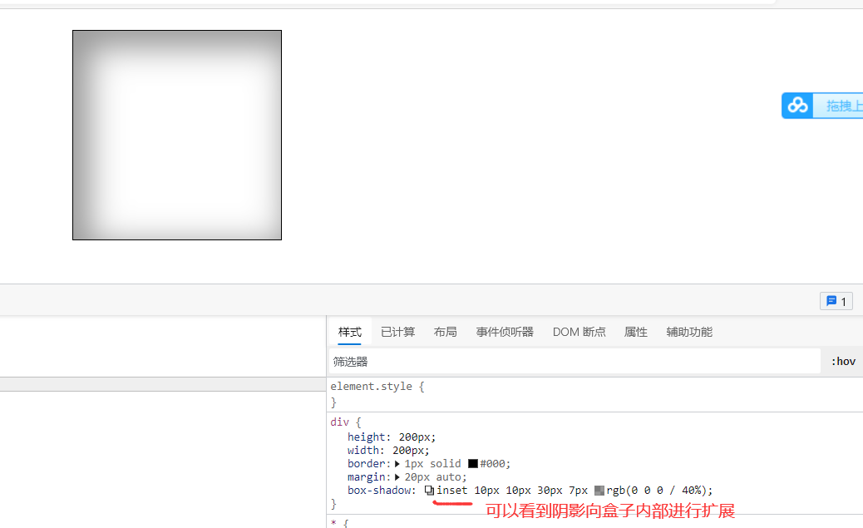The image size is (863, 528).
Task: Switch to the DOM 断点 tab
Action: tap(579, 332)
